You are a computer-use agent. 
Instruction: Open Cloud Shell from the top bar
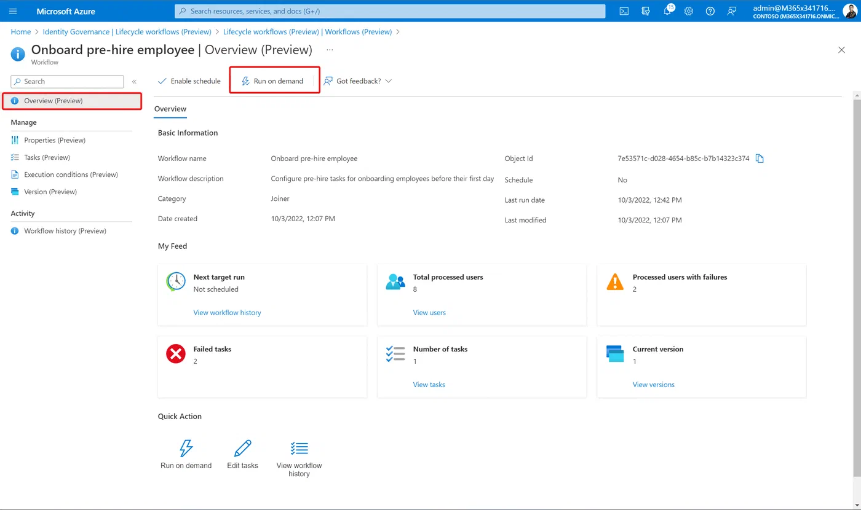coord(624,11)
